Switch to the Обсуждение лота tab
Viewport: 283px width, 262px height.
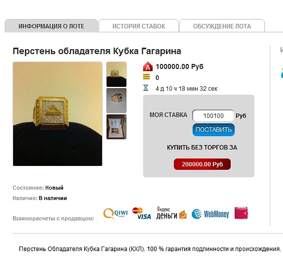(x=222, y=26)
